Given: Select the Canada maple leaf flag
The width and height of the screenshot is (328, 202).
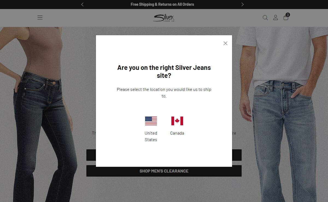Looking at the screenshot, I should pos(177,121).
